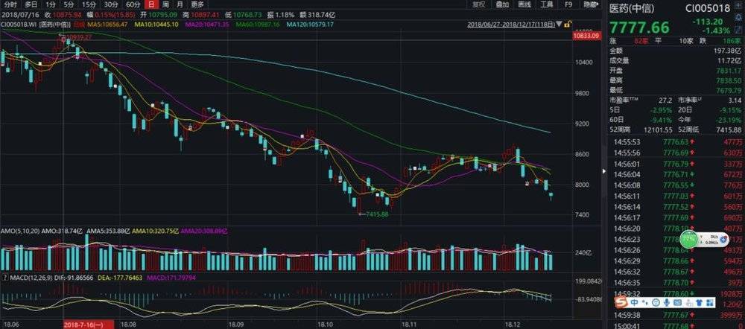Enable the 叠加 overlay comparison
The image size is (745, 329).
(502, 4)
